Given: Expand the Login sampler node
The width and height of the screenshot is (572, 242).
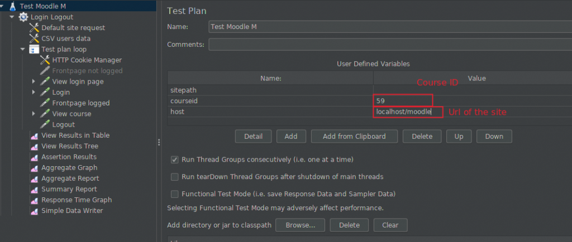Looking at the screenshot, I should tap(34, 93).
